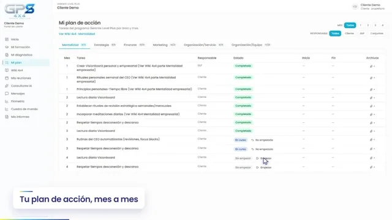Click the Finmetric chart icon
Viewport: 392px width, 220px height.
coord(7,101)
